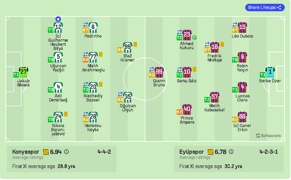The image size is (291, 180).
Task: Click the Konyaspor 6.94 rating color square
Action: pyautogui.click(x=46, y=152)
